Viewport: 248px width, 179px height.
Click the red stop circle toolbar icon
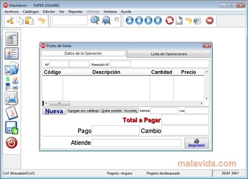click(210, 21)
